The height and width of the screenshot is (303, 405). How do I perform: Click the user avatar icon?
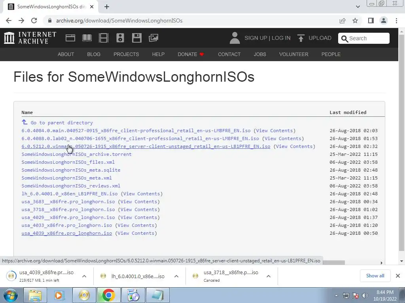point(235,38)
